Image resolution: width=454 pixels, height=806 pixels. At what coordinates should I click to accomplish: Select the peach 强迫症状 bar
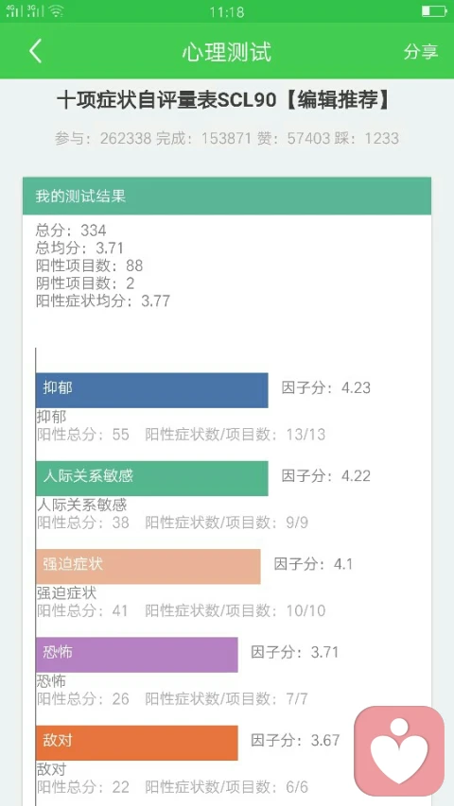pos(148,566)
